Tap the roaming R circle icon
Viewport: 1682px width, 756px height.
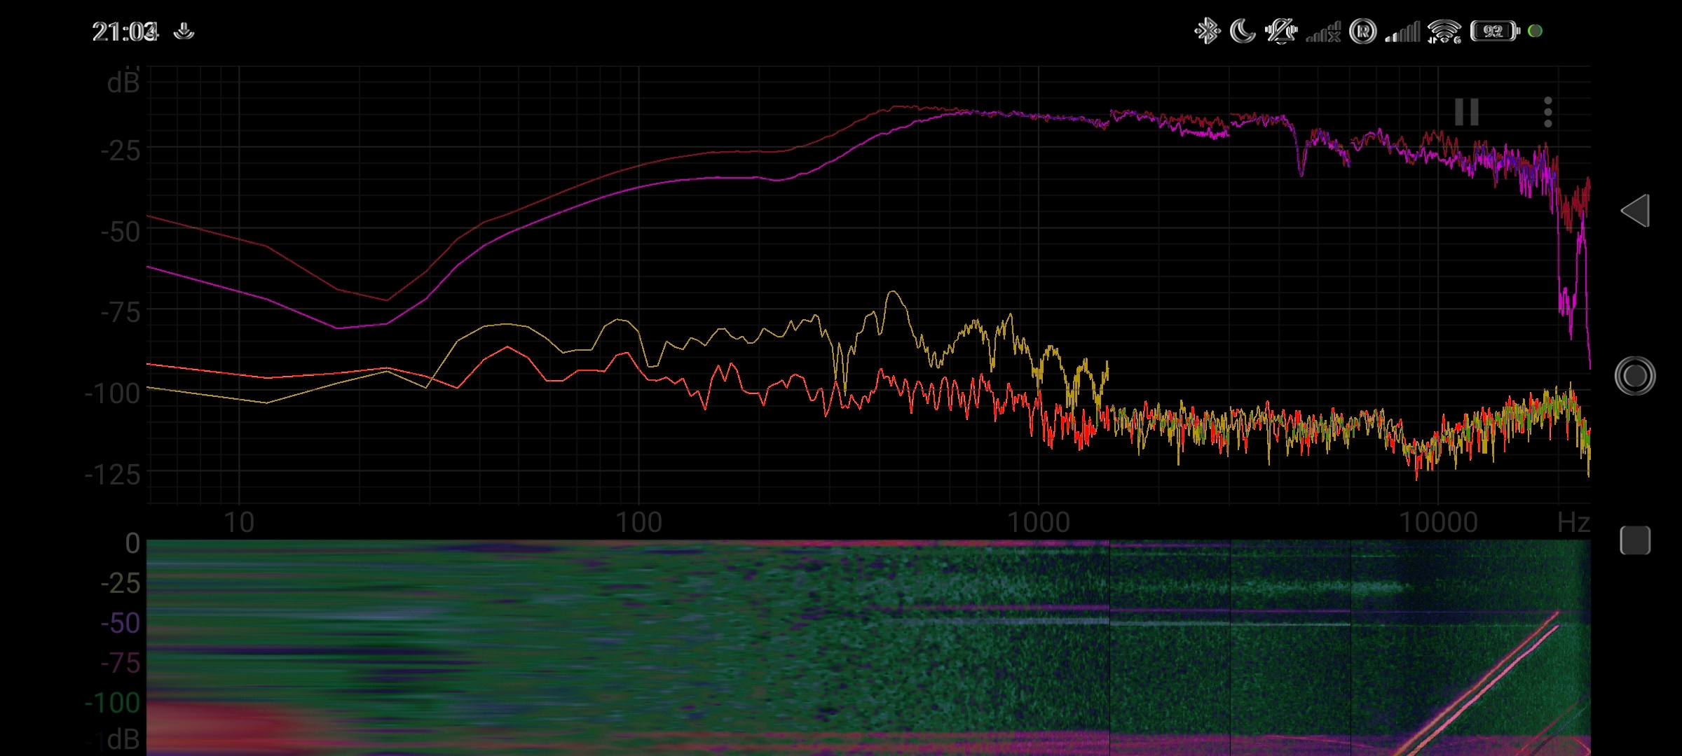coord(1362,31)
